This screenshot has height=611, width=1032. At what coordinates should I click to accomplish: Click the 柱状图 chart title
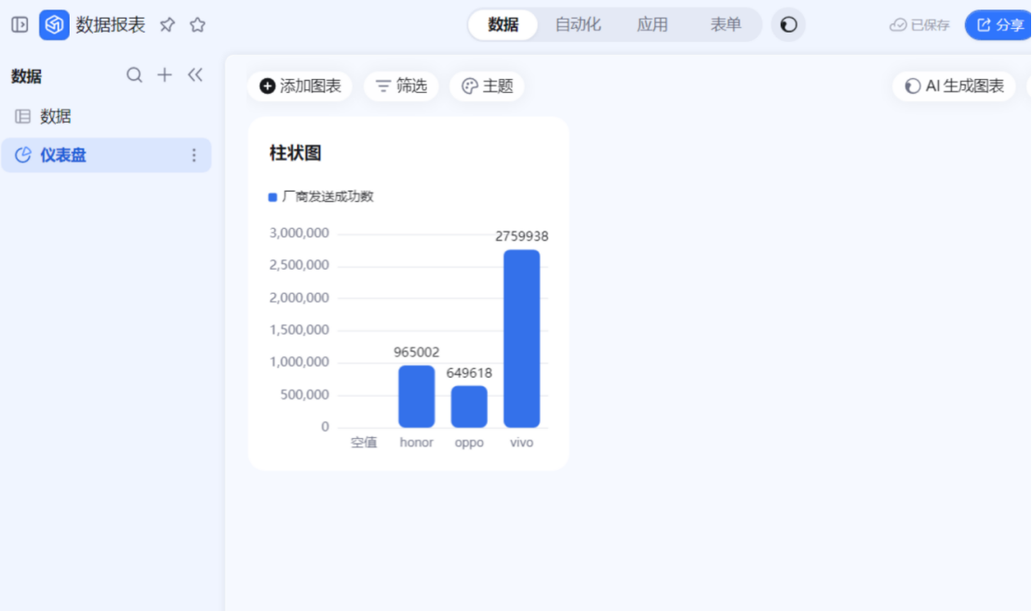click(x=296, y=153)
